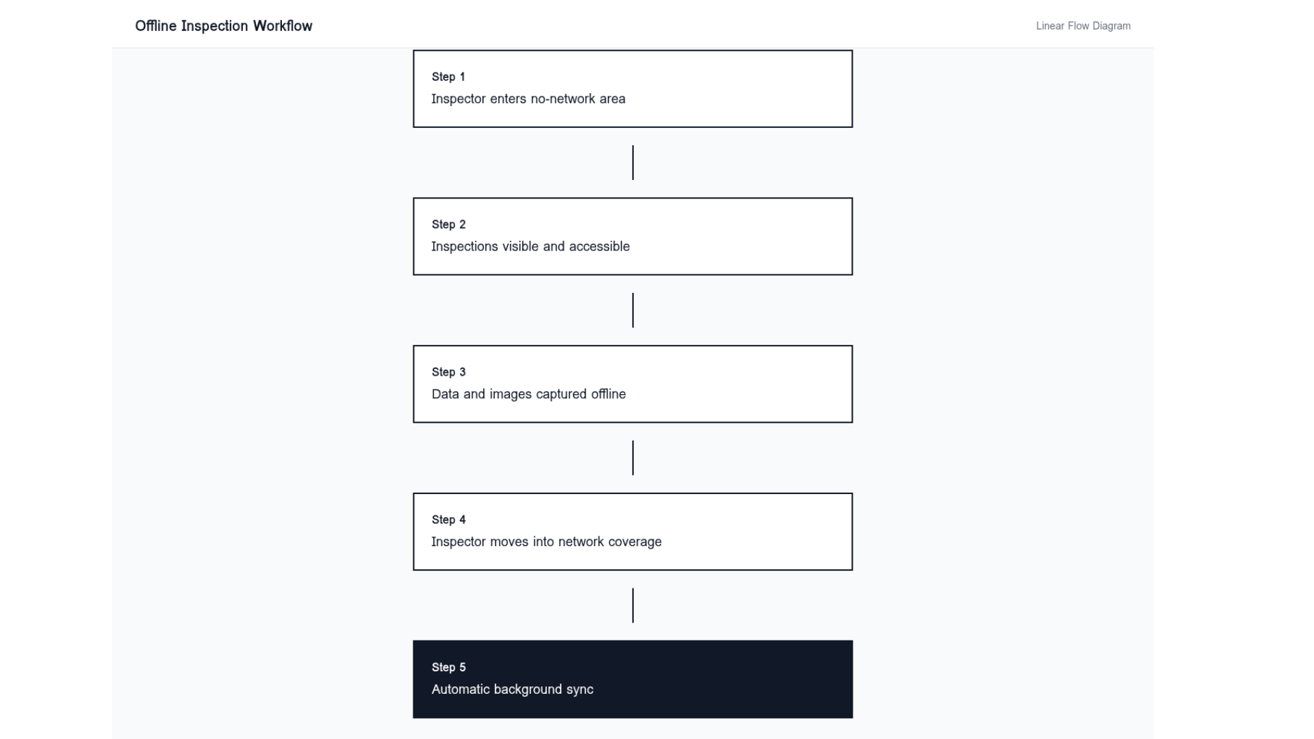Select the Step 4 flow box

click(719, 532)
